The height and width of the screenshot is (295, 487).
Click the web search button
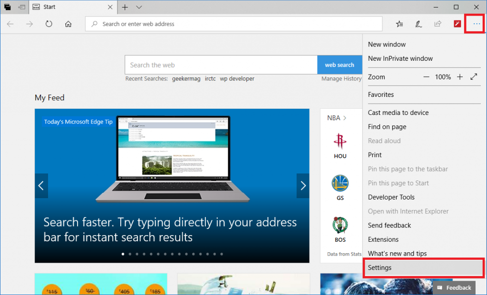click(340, 65)
